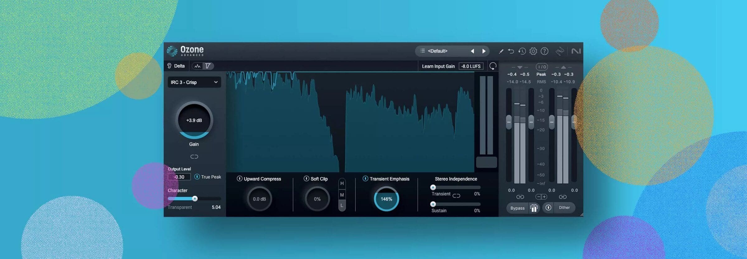The image size is (747, 259).
Task: Click the link icon under Gain knob
Action: [194, 157]
